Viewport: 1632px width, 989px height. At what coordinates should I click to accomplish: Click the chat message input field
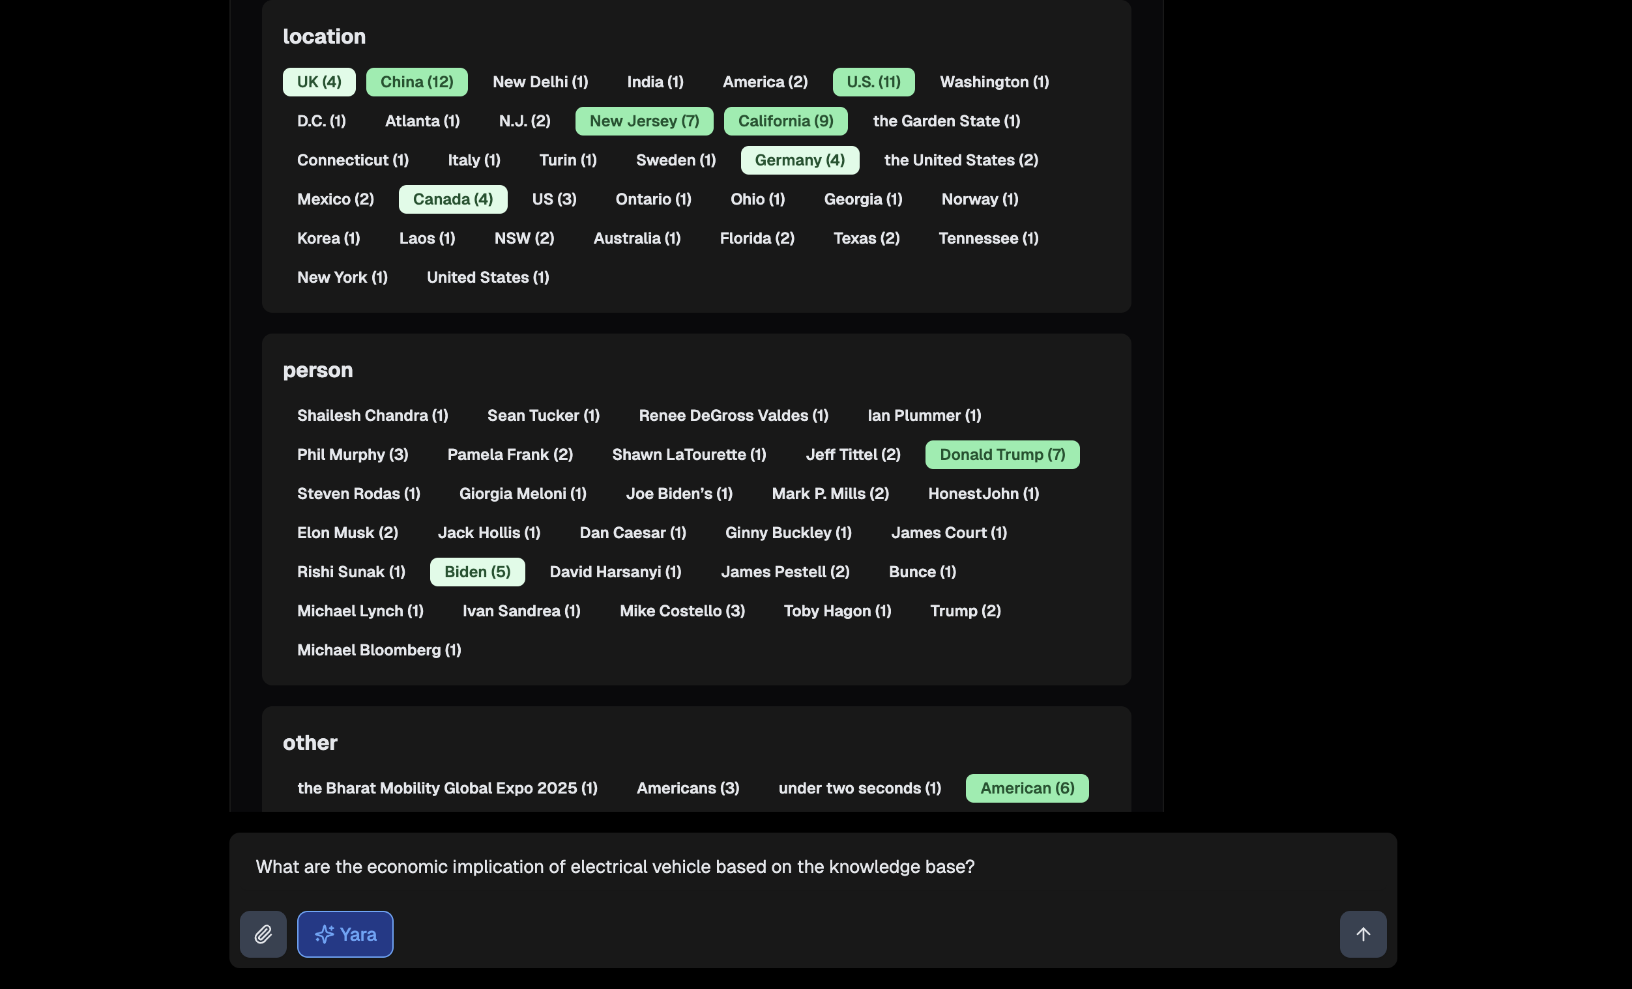pyautogui.click(x=794, y=867)
